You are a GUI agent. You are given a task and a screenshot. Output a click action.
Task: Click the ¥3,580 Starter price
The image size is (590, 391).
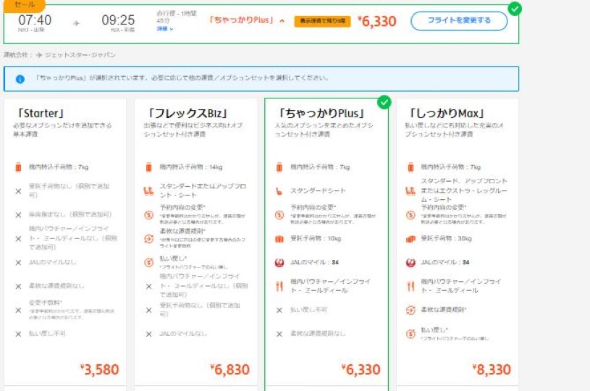pyautogui.click(x=99, y=369)
